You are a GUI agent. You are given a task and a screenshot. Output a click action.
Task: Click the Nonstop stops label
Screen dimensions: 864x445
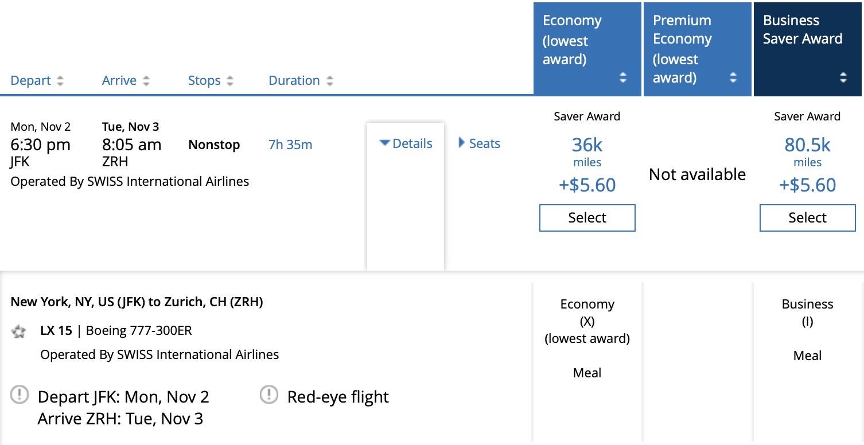click(214, 145)
